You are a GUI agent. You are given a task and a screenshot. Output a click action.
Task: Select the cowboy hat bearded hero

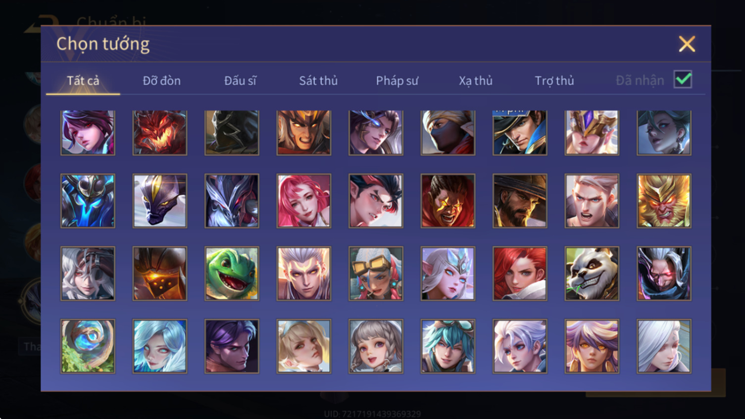coord(520,201)
